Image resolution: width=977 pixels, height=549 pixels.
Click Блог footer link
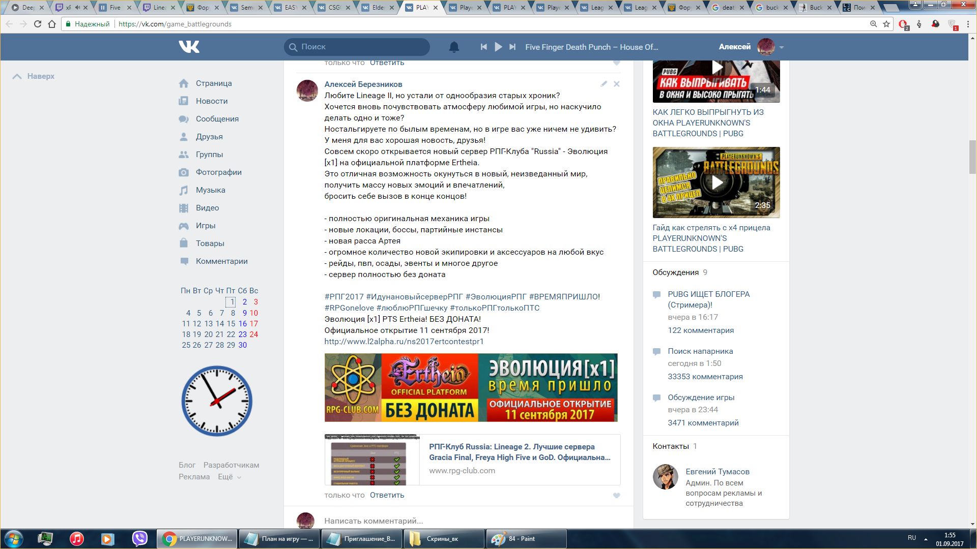tap(187, 465)
